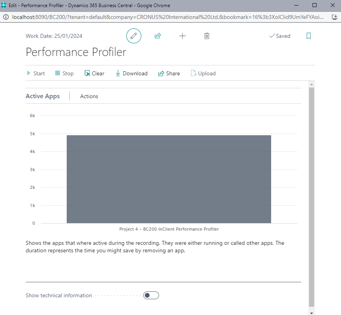Delete the record using trash icon
This screenshot has width=341, height=315.
(206, 35)
